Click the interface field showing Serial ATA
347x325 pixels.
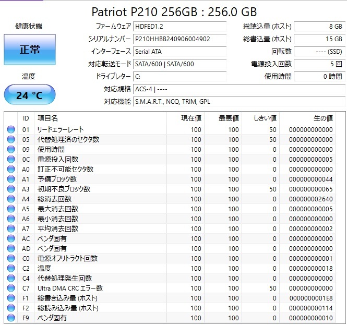[180, 52]
